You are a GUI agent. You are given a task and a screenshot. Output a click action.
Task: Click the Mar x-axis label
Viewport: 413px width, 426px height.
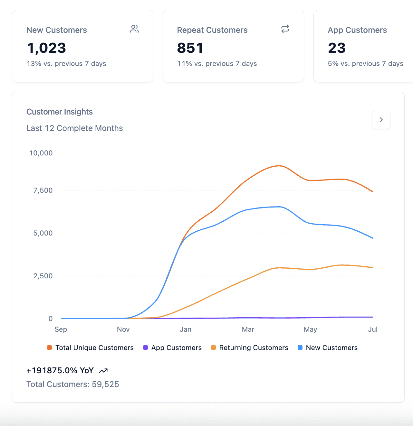click(248, 329)
